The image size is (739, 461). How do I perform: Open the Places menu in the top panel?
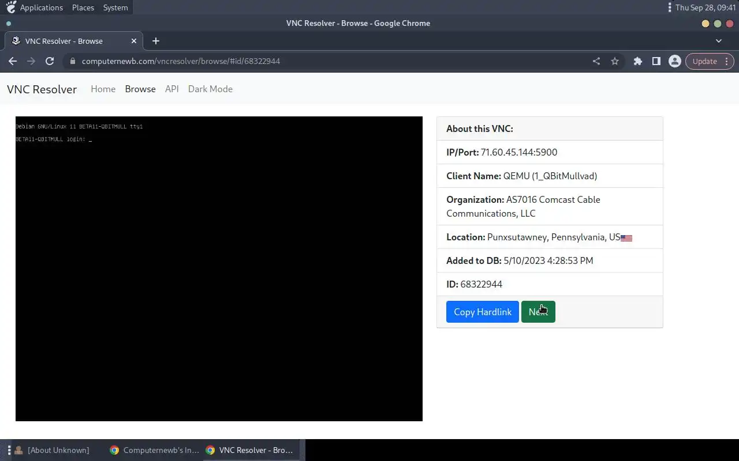coord(83,7)
